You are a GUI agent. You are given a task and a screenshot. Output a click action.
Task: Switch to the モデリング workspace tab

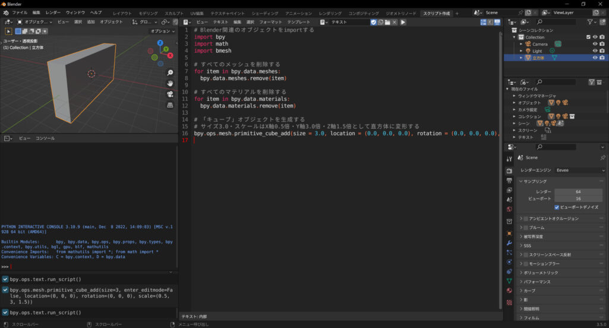pos(149,13)
